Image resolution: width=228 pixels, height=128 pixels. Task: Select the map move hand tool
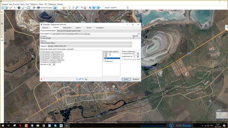point(3,8)
